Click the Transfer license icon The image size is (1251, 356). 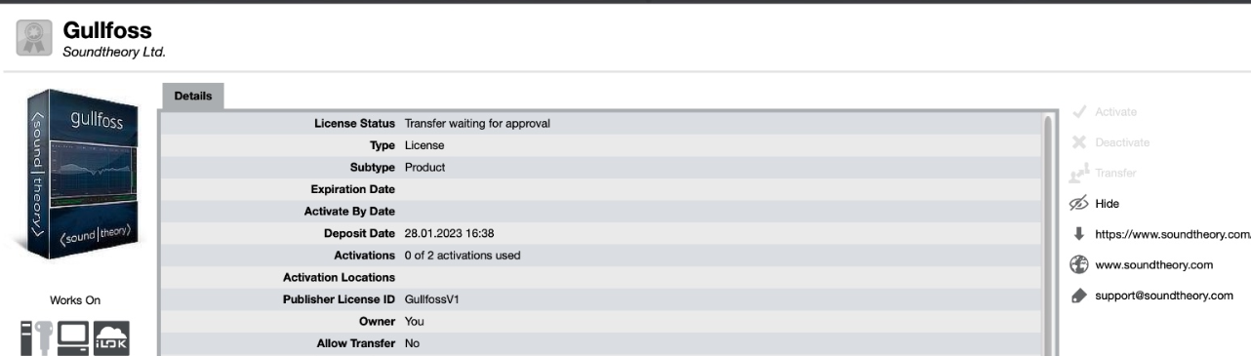pos(1080,173)
